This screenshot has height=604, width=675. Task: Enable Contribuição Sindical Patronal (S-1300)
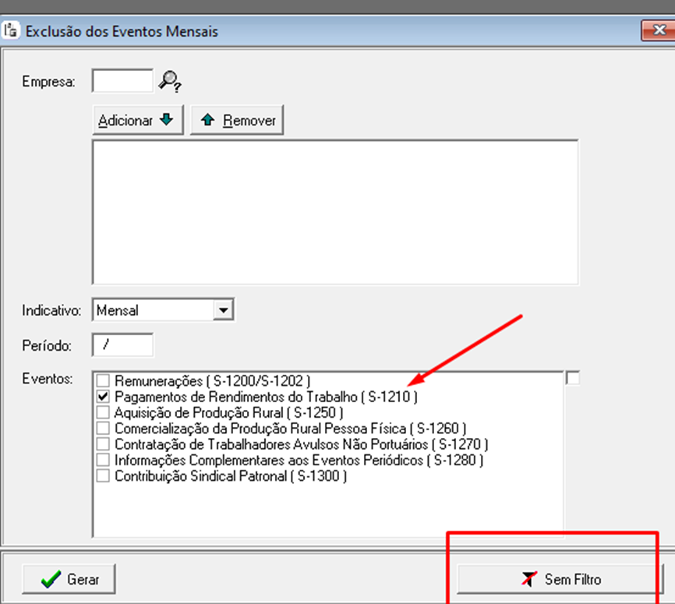tap(103, 475)
